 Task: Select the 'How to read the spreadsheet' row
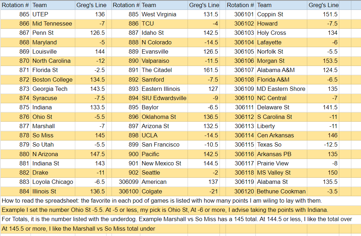coord(162,201)
